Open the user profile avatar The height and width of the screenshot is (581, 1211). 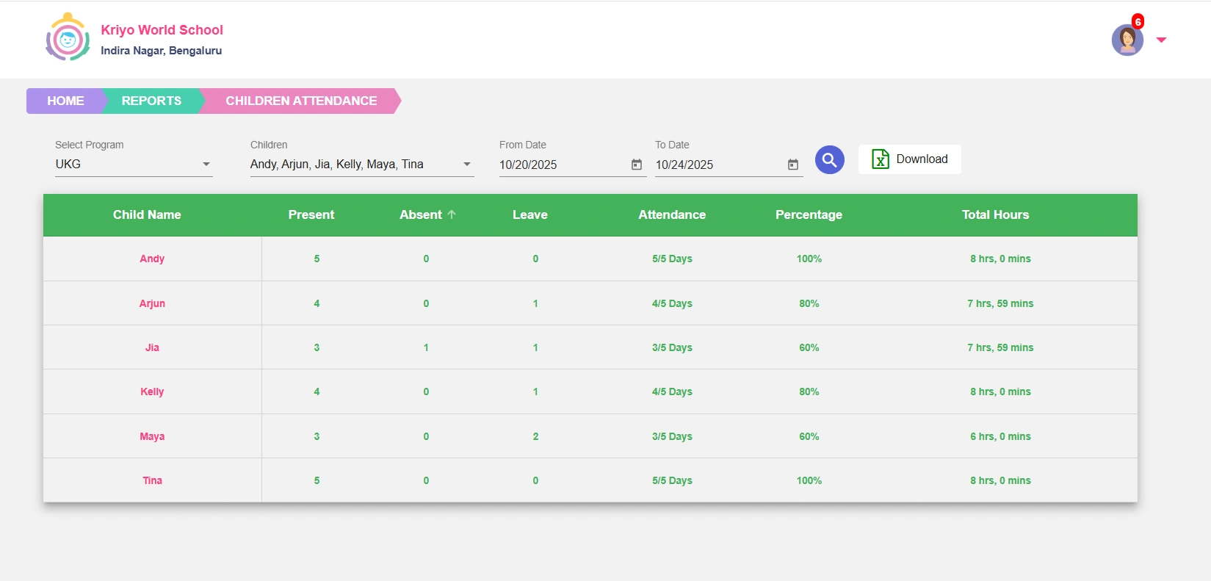(x=1127, y=40)
